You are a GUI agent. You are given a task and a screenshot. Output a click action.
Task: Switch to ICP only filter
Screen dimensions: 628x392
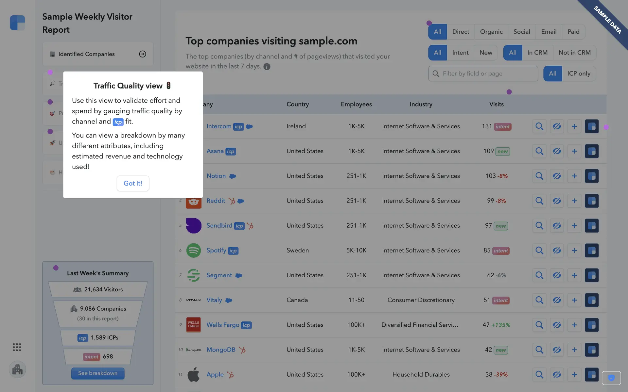[x=579, y=73]
